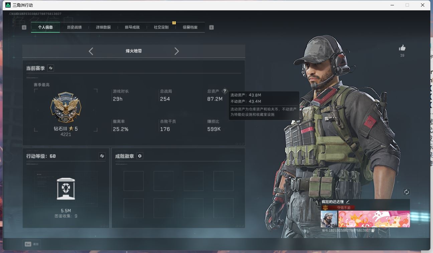Click the player avatar portrait thumbnail

click(329, 219)
